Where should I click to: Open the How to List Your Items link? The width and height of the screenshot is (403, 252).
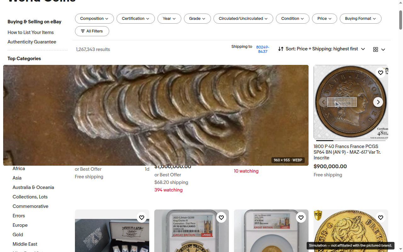[31, 32]
